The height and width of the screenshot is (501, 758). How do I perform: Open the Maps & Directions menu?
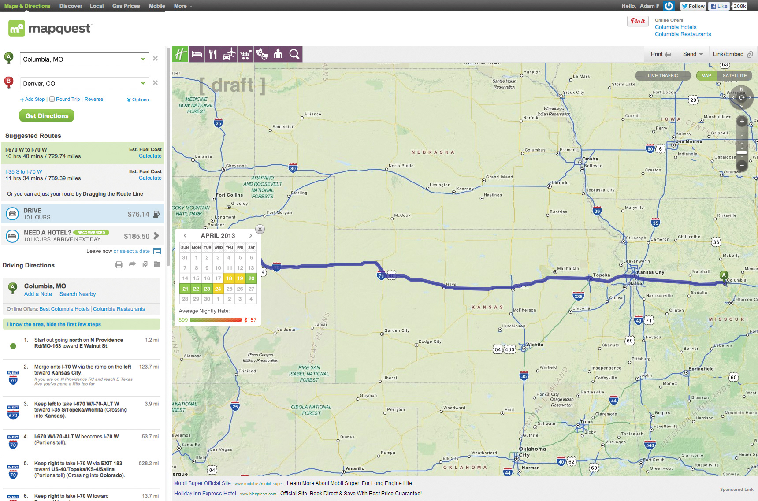pyautogui.click(x=27, y=6)
